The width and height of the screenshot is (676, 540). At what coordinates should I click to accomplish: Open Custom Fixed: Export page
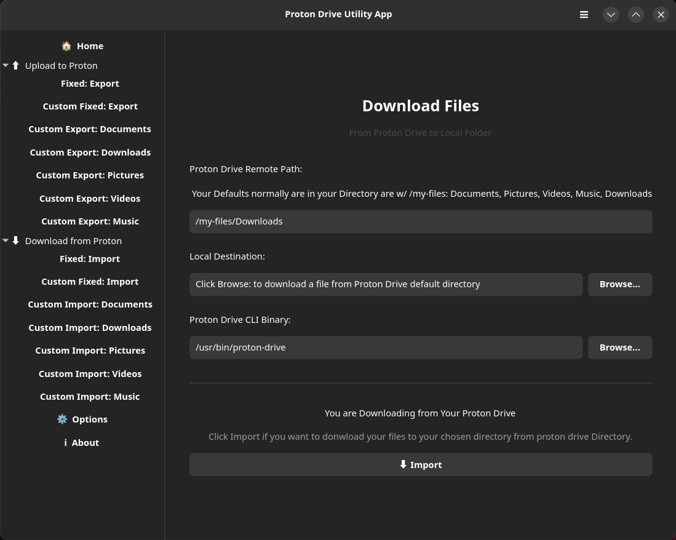tap(90, 106)
